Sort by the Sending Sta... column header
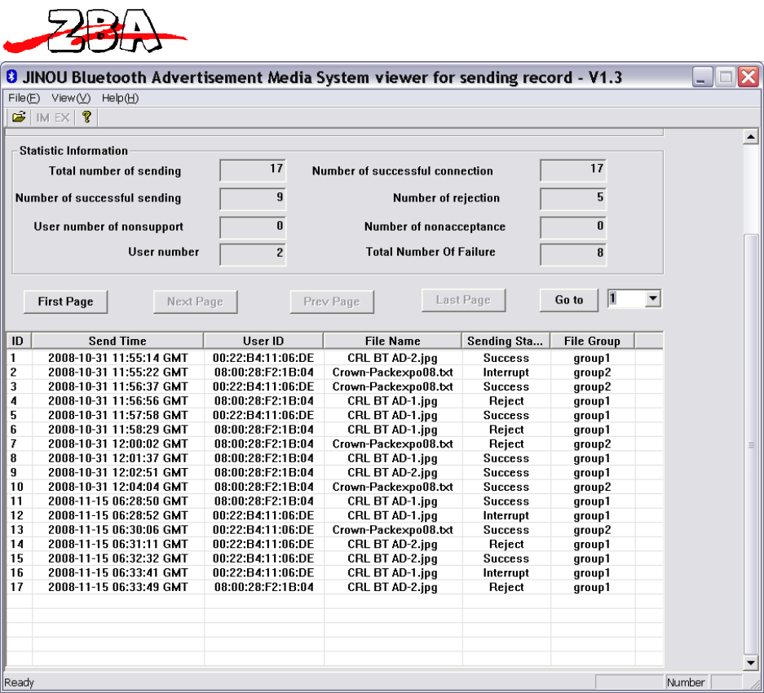The width and height of the screenshot is (764, 693). point(506,341)
